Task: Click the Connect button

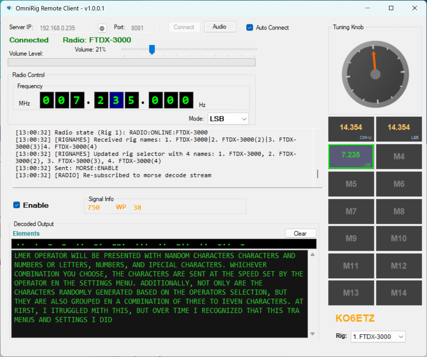Action: (184, 27)
